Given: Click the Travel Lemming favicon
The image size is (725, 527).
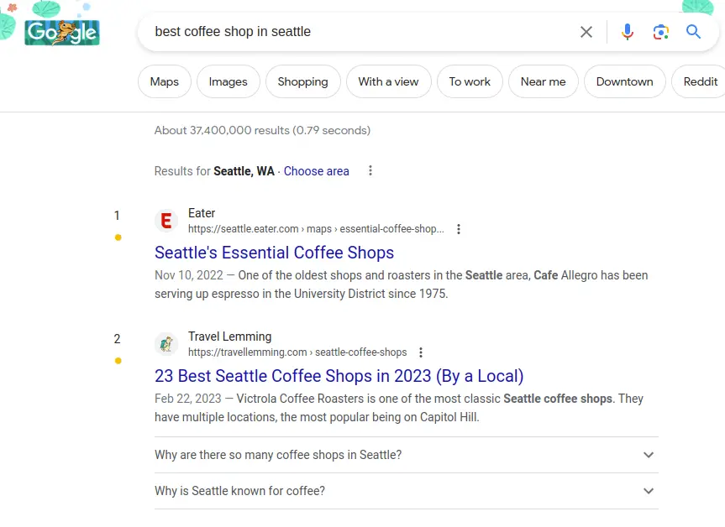Looking at the screenshot, I should tap(166, 344).
